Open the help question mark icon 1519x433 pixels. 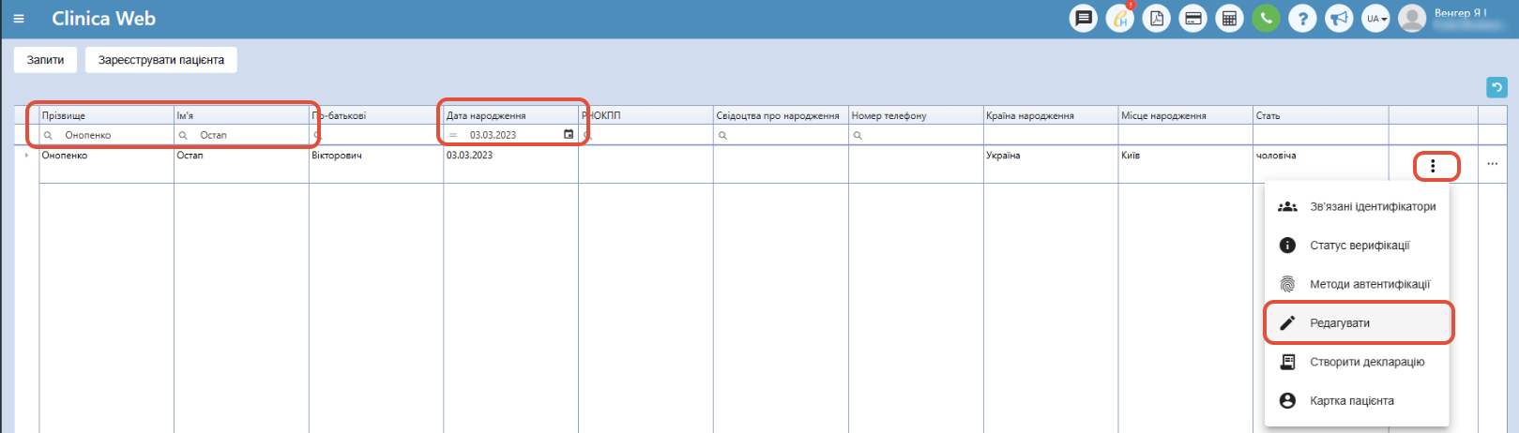pos(1302,19)
